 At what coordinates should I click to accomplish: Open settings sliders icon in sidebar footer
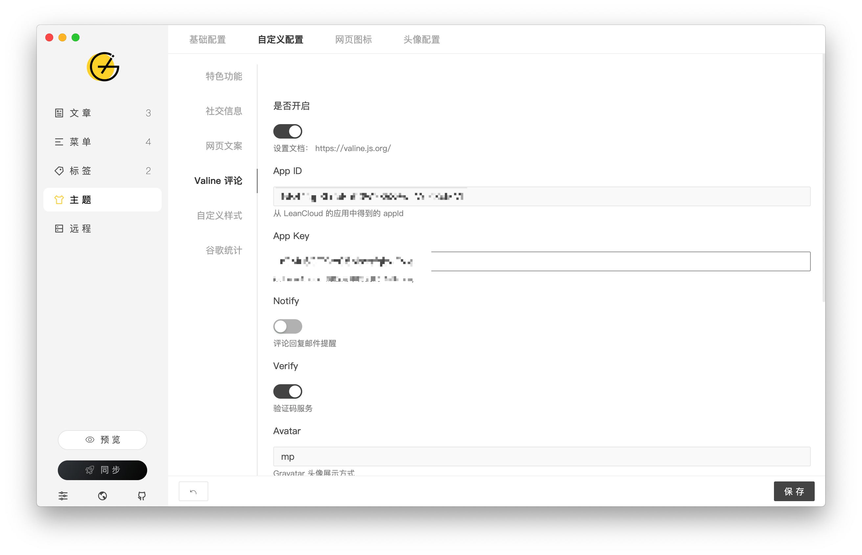(x=63, y=496)
